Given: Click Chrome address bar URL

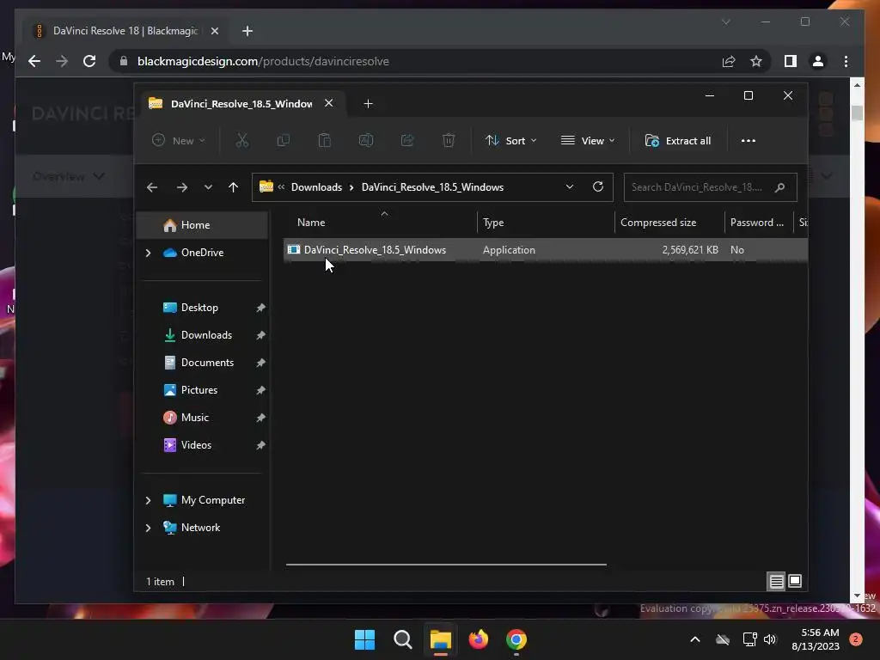Looking at the screenshot, I should pyautogui.click(x=263, y=61).
